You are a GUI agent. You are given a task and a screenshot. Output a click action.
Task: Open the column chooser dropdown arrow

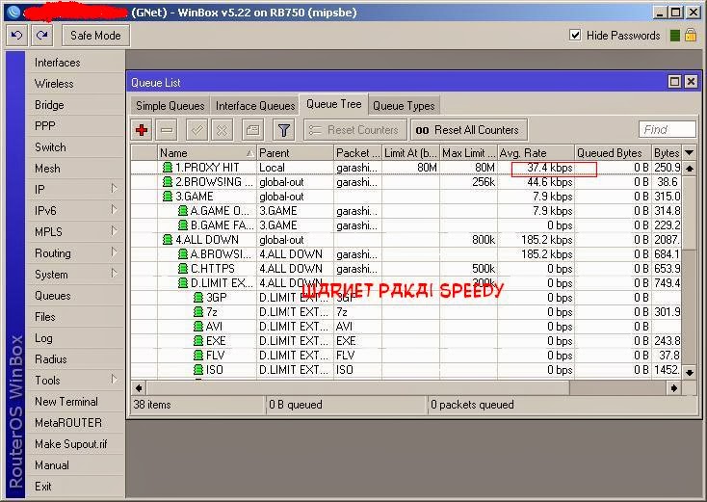(x=690, y=153)
